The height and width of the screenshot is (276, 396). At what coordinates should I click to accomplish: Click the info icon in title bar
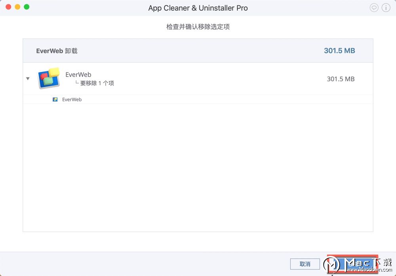[x=386, y=8]
